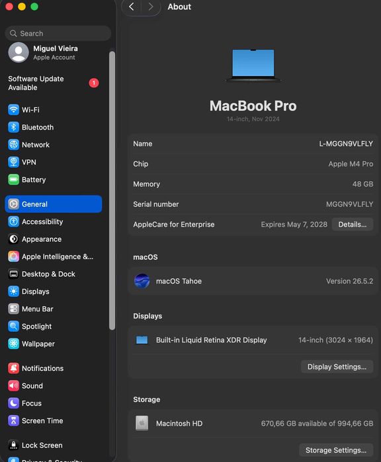
Task: Click the green zoom window button
Action: [34, 7]
